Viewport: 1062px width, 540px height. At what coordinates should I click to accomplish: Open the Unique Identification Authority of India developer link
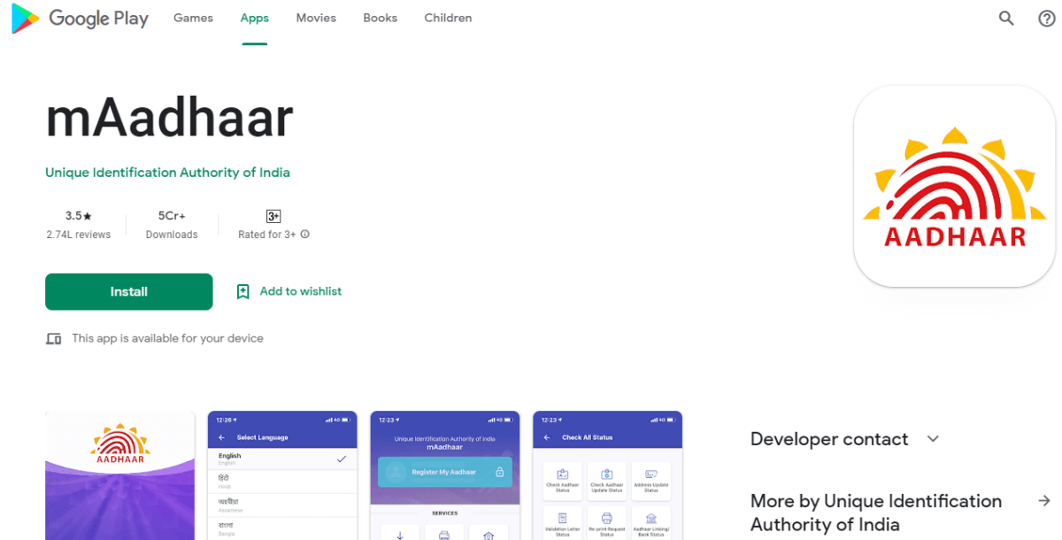click(x=167, y=173)
